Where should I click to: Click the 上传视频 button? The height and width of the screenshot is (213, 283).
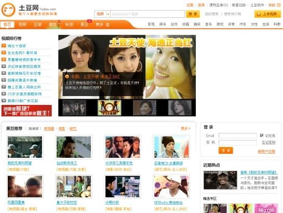[267, 14]
